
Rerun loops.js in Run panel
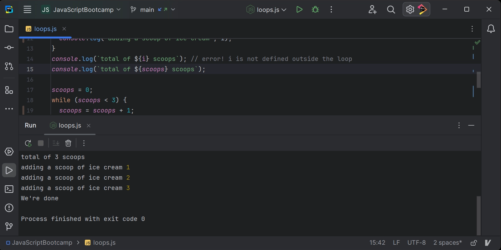[28, 143]
